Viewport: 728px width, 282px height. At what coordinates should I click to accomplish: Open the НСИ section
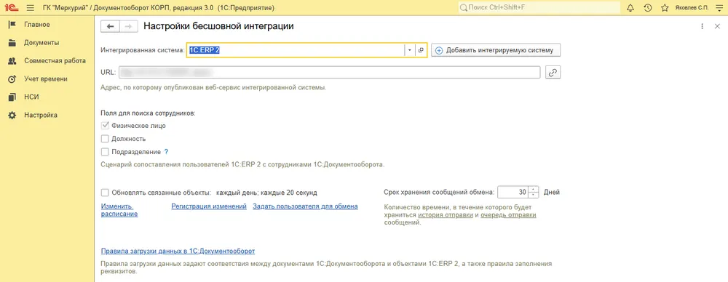[x=31, y=97]
